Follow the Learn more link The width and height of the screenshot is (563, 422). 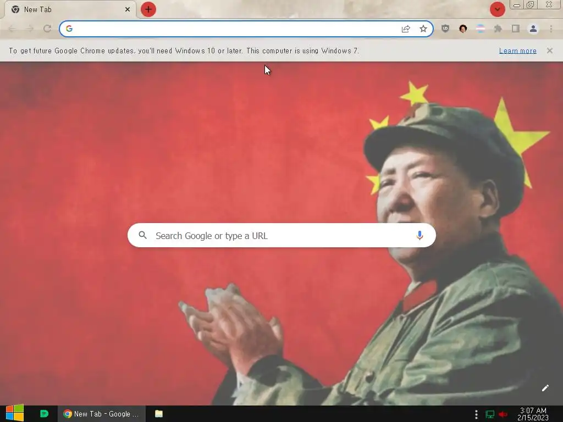[518, 51]
